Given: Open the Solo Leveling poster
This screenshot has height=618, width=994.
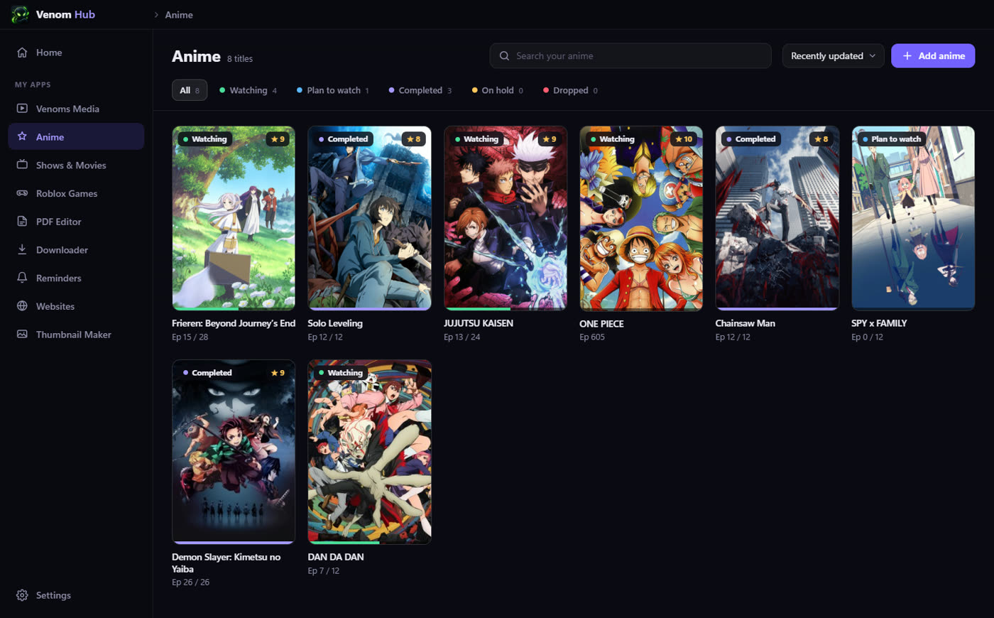Looking at the screenshot, I should (369, 218).
